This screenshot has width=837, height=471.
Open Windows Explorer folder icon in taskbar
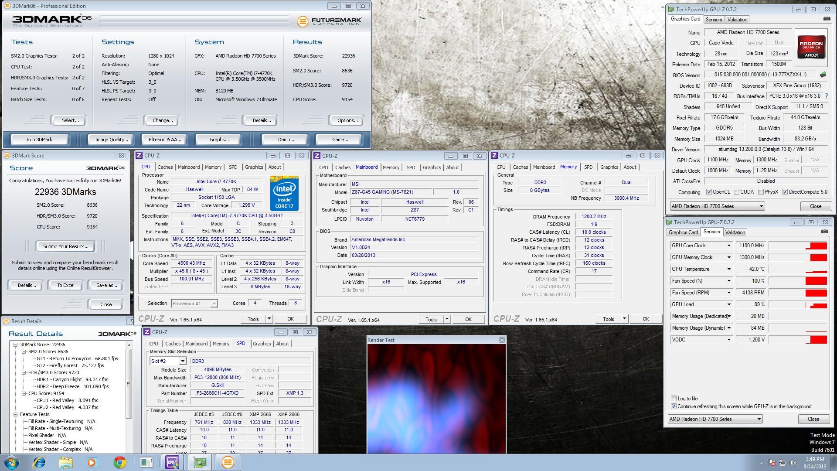65,462
